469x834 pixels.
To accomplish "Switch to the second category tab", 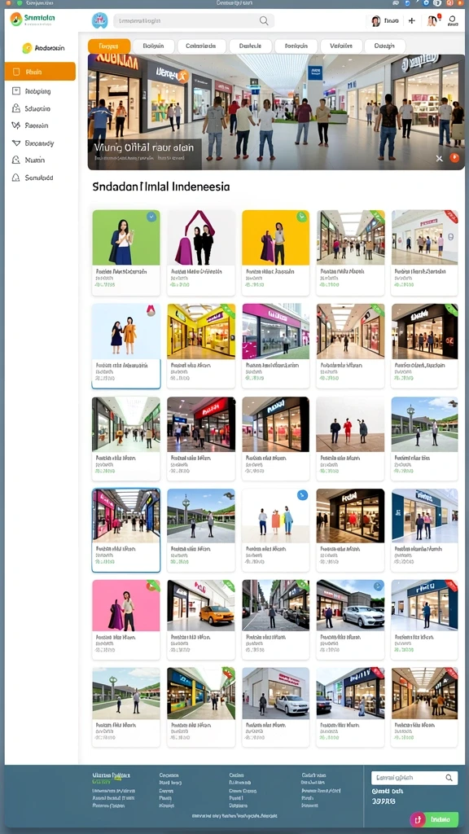I will 154,46.
